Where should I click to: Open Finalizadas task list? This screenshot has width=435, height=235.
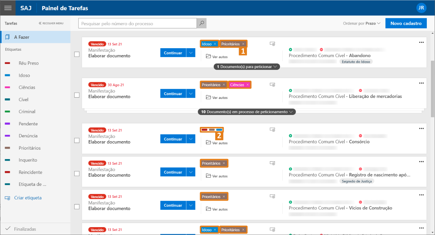coord(25,229)
